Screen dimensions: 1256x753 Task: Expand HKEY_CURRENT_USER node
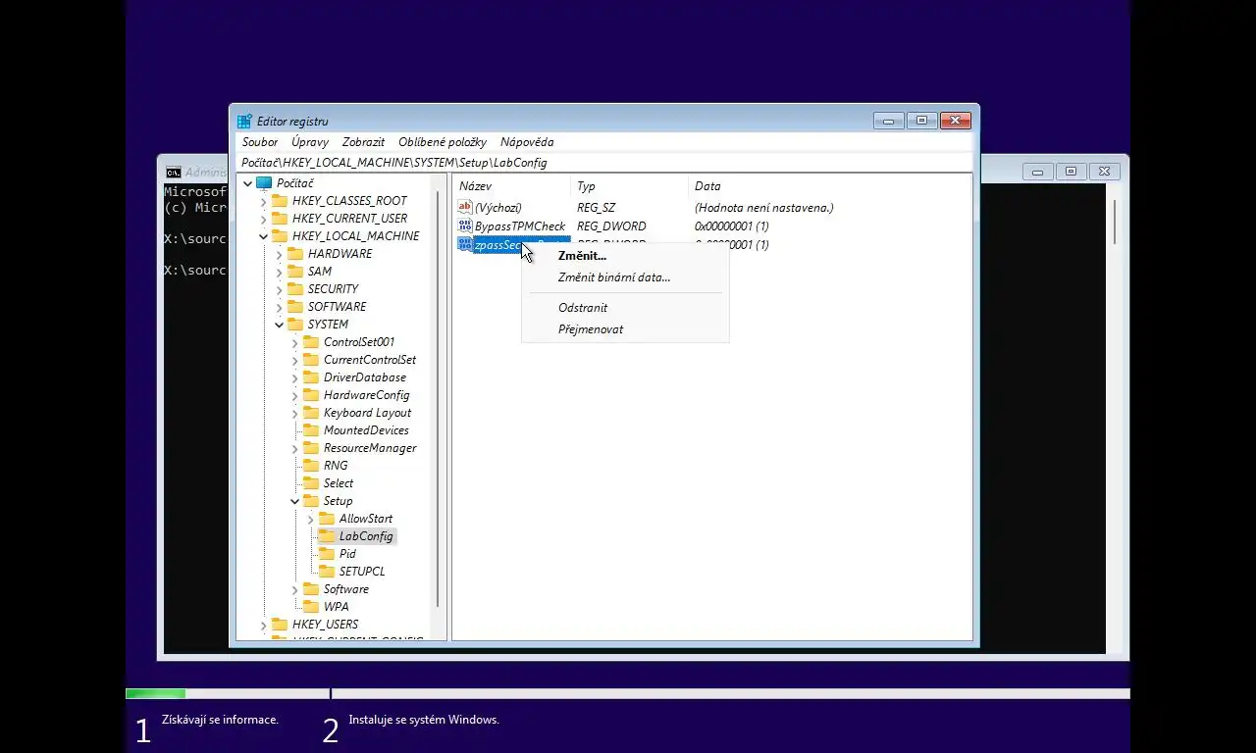pos(264,219)
